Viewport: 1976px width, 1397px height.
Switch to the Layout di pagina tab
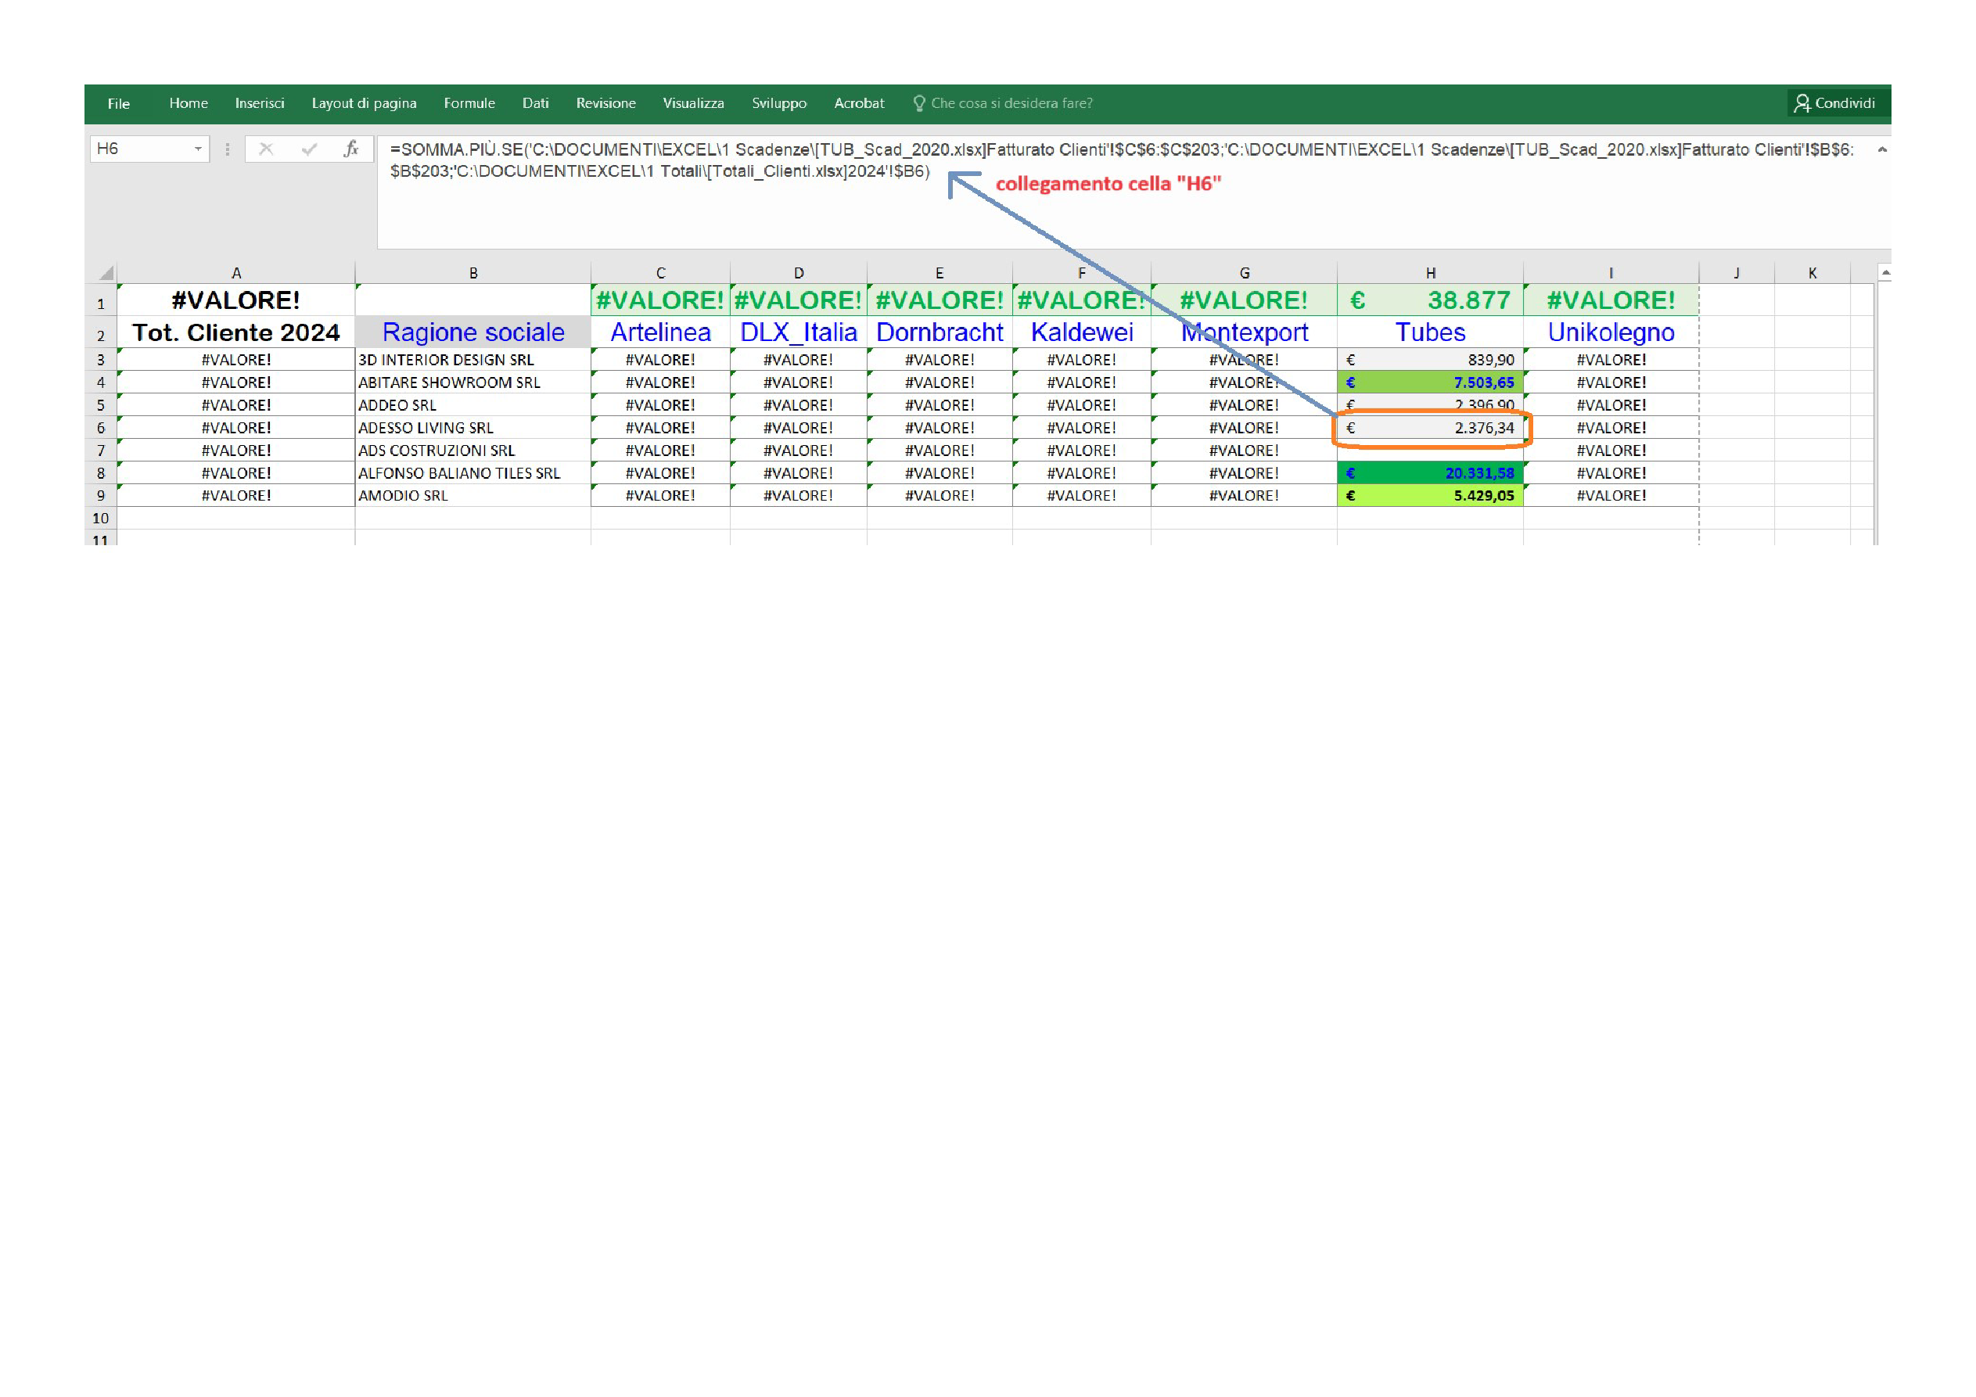click(x=363, y=103)
